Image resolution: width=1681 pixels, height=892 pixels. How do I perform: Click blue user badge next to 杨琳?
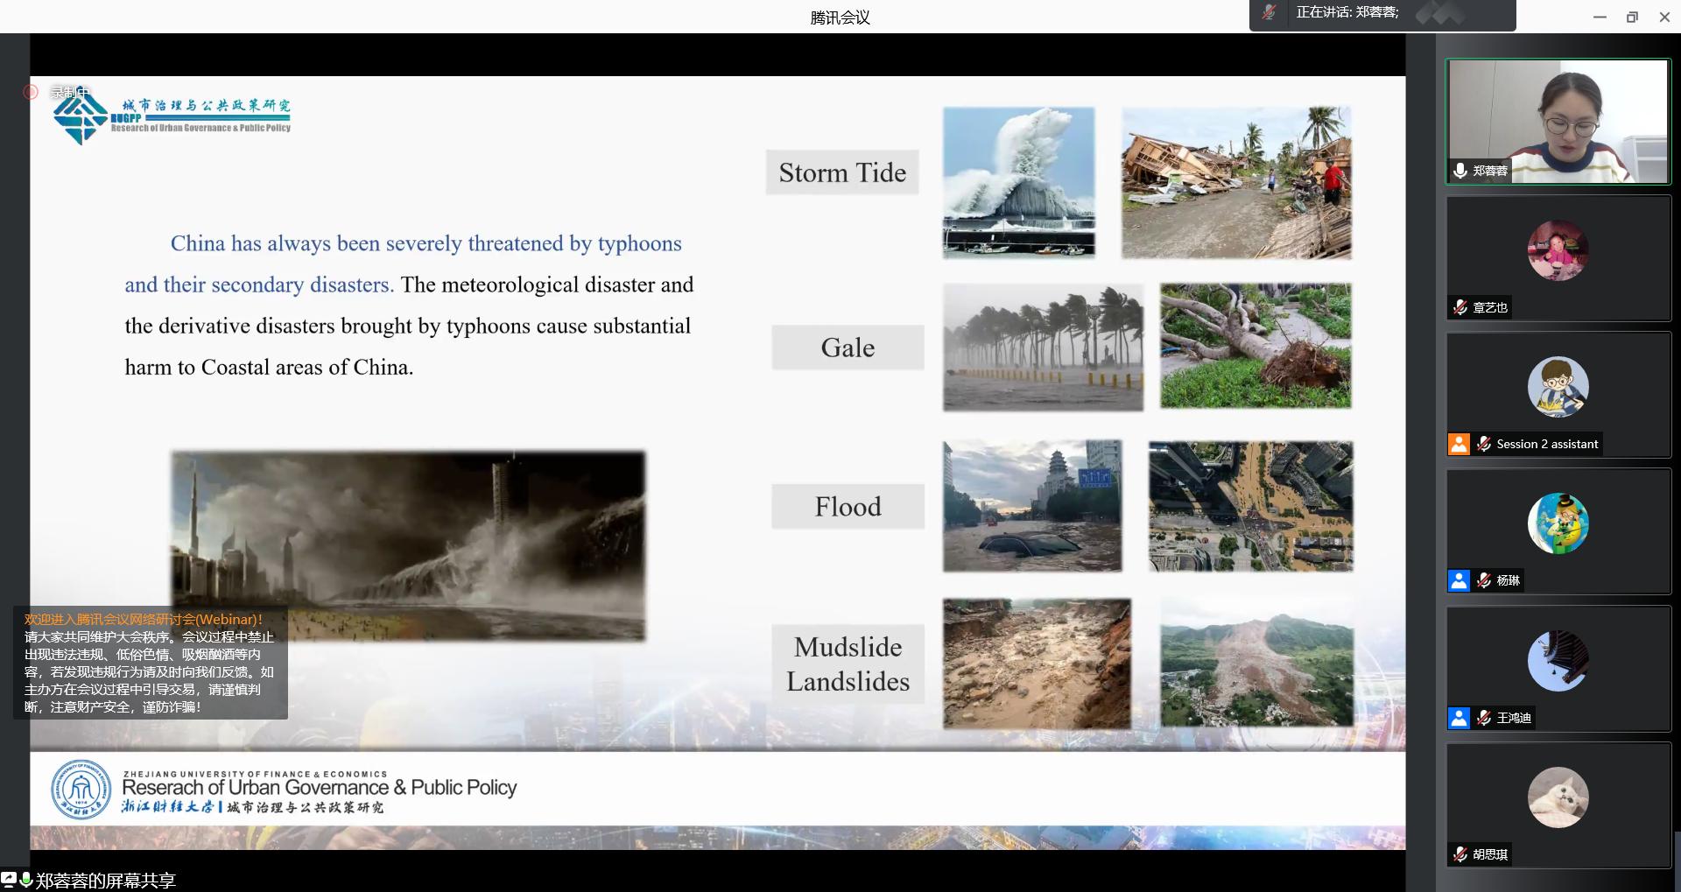tap(1459, 580)
